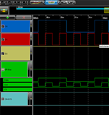The width and height of the screenshot is (109, 115).
Task: Click the edge icon on the D2 channel
Action: [x=3, y=54]
